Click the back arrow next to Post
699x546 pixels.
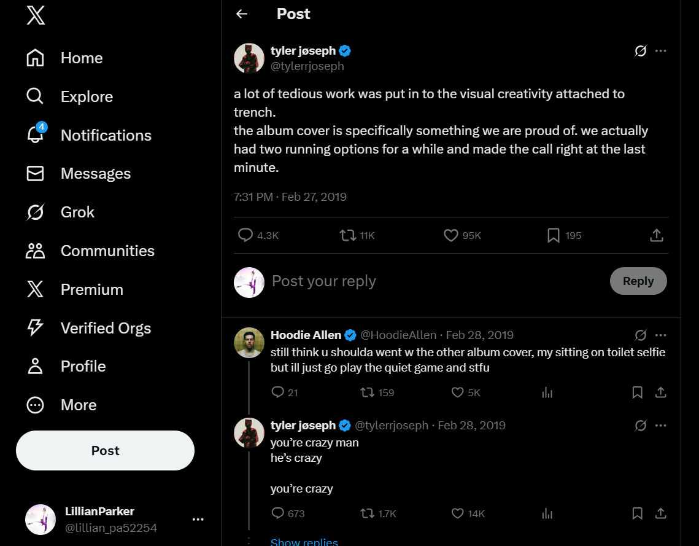point(242,14)
